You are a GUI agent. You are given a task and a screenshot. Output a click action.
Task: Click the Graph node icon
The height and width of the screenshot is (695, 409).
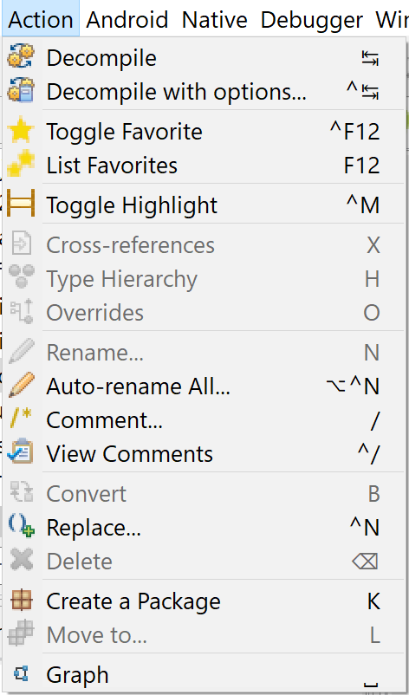[21, 674]
